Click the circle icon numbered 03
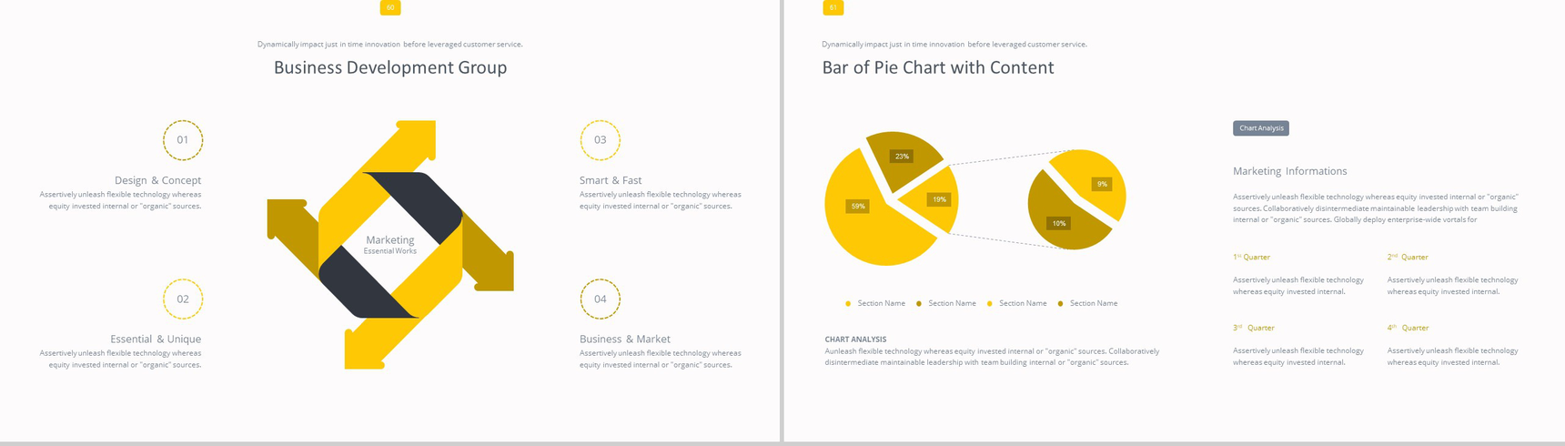1565x446 pixels. pos(600,140)
